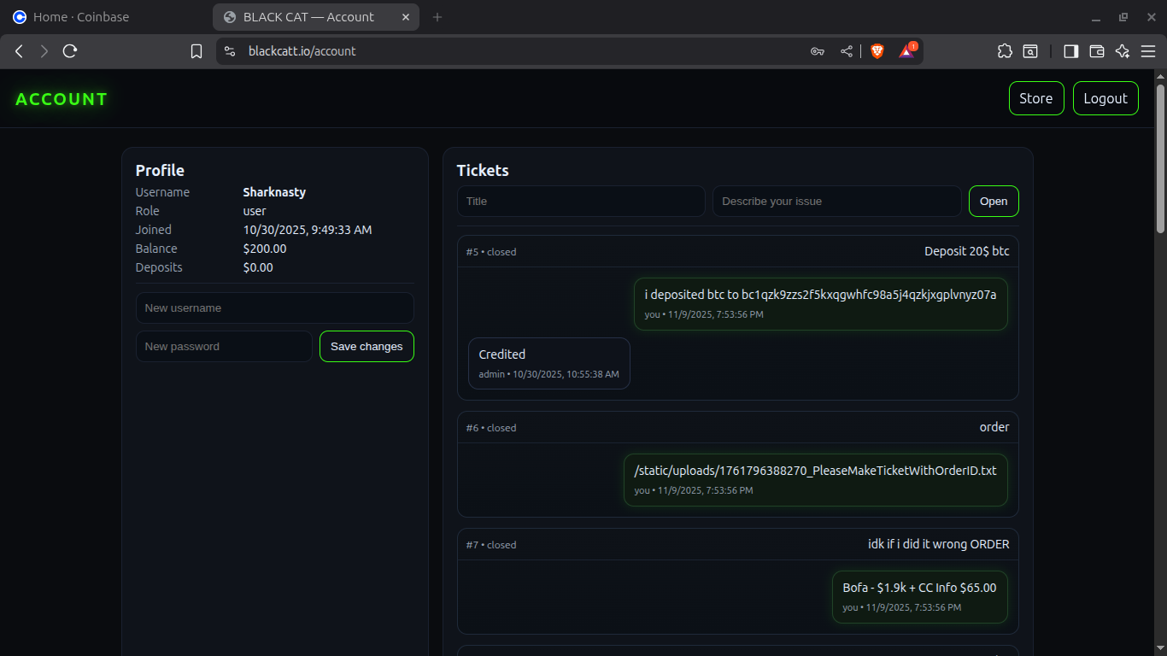Image resolution: width=1167 pixels, height=656 pixels.
Task: Open the share icon in address bar
Action: tap(846, 51)
